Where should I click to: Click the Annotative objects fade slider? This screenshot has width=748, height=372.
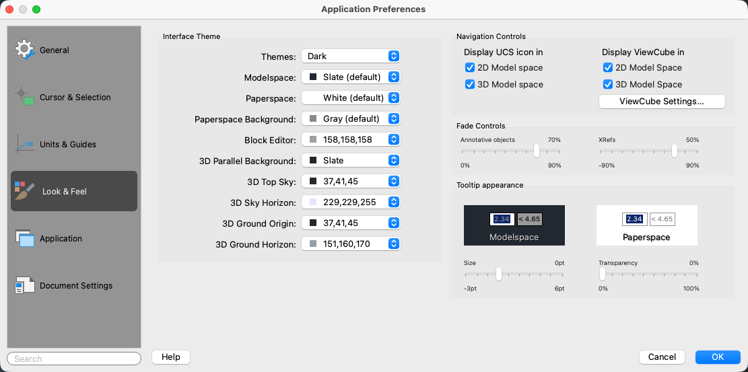click(x=537, y=151)
